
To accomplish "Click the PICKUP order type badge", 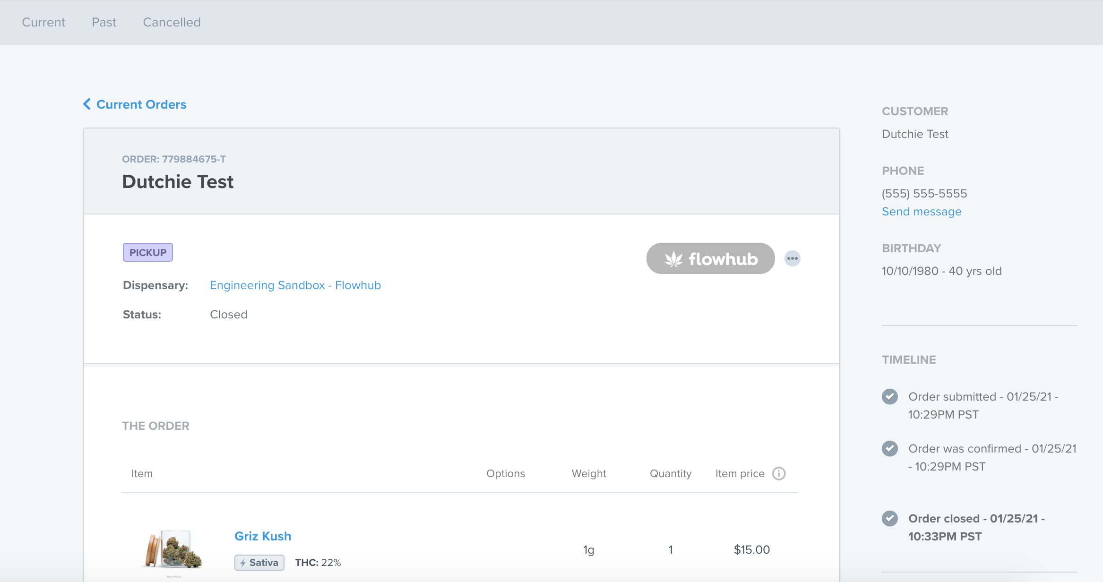I will 148,252.
